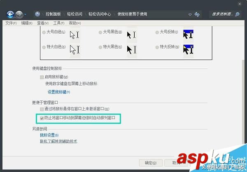Uncheck 防止将窗口移动到屏幕边缘时自动排列窗口
247x172 pixels.
coord(42,118)
